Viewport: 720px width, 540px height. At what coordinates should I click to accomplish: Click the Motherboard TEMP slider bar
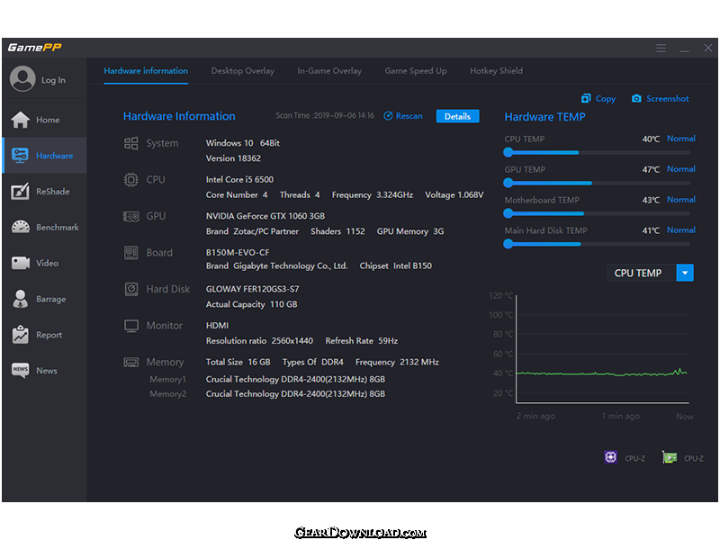(597, 213)
